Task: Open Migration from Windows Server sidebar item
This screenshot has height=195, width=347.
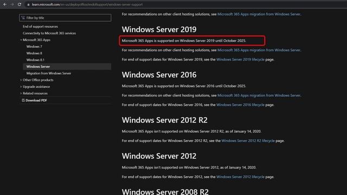Action: [49, 73]
